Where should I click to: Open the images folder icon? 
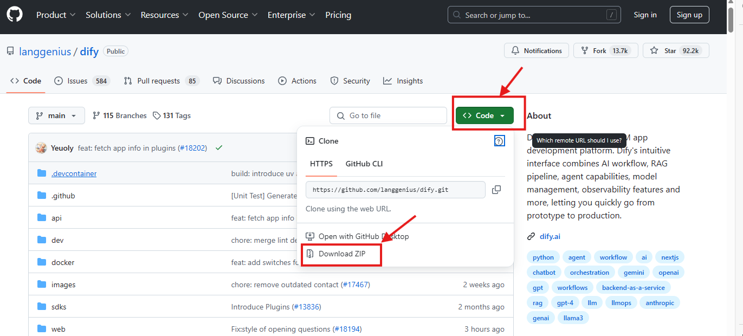tap(42, 285)
